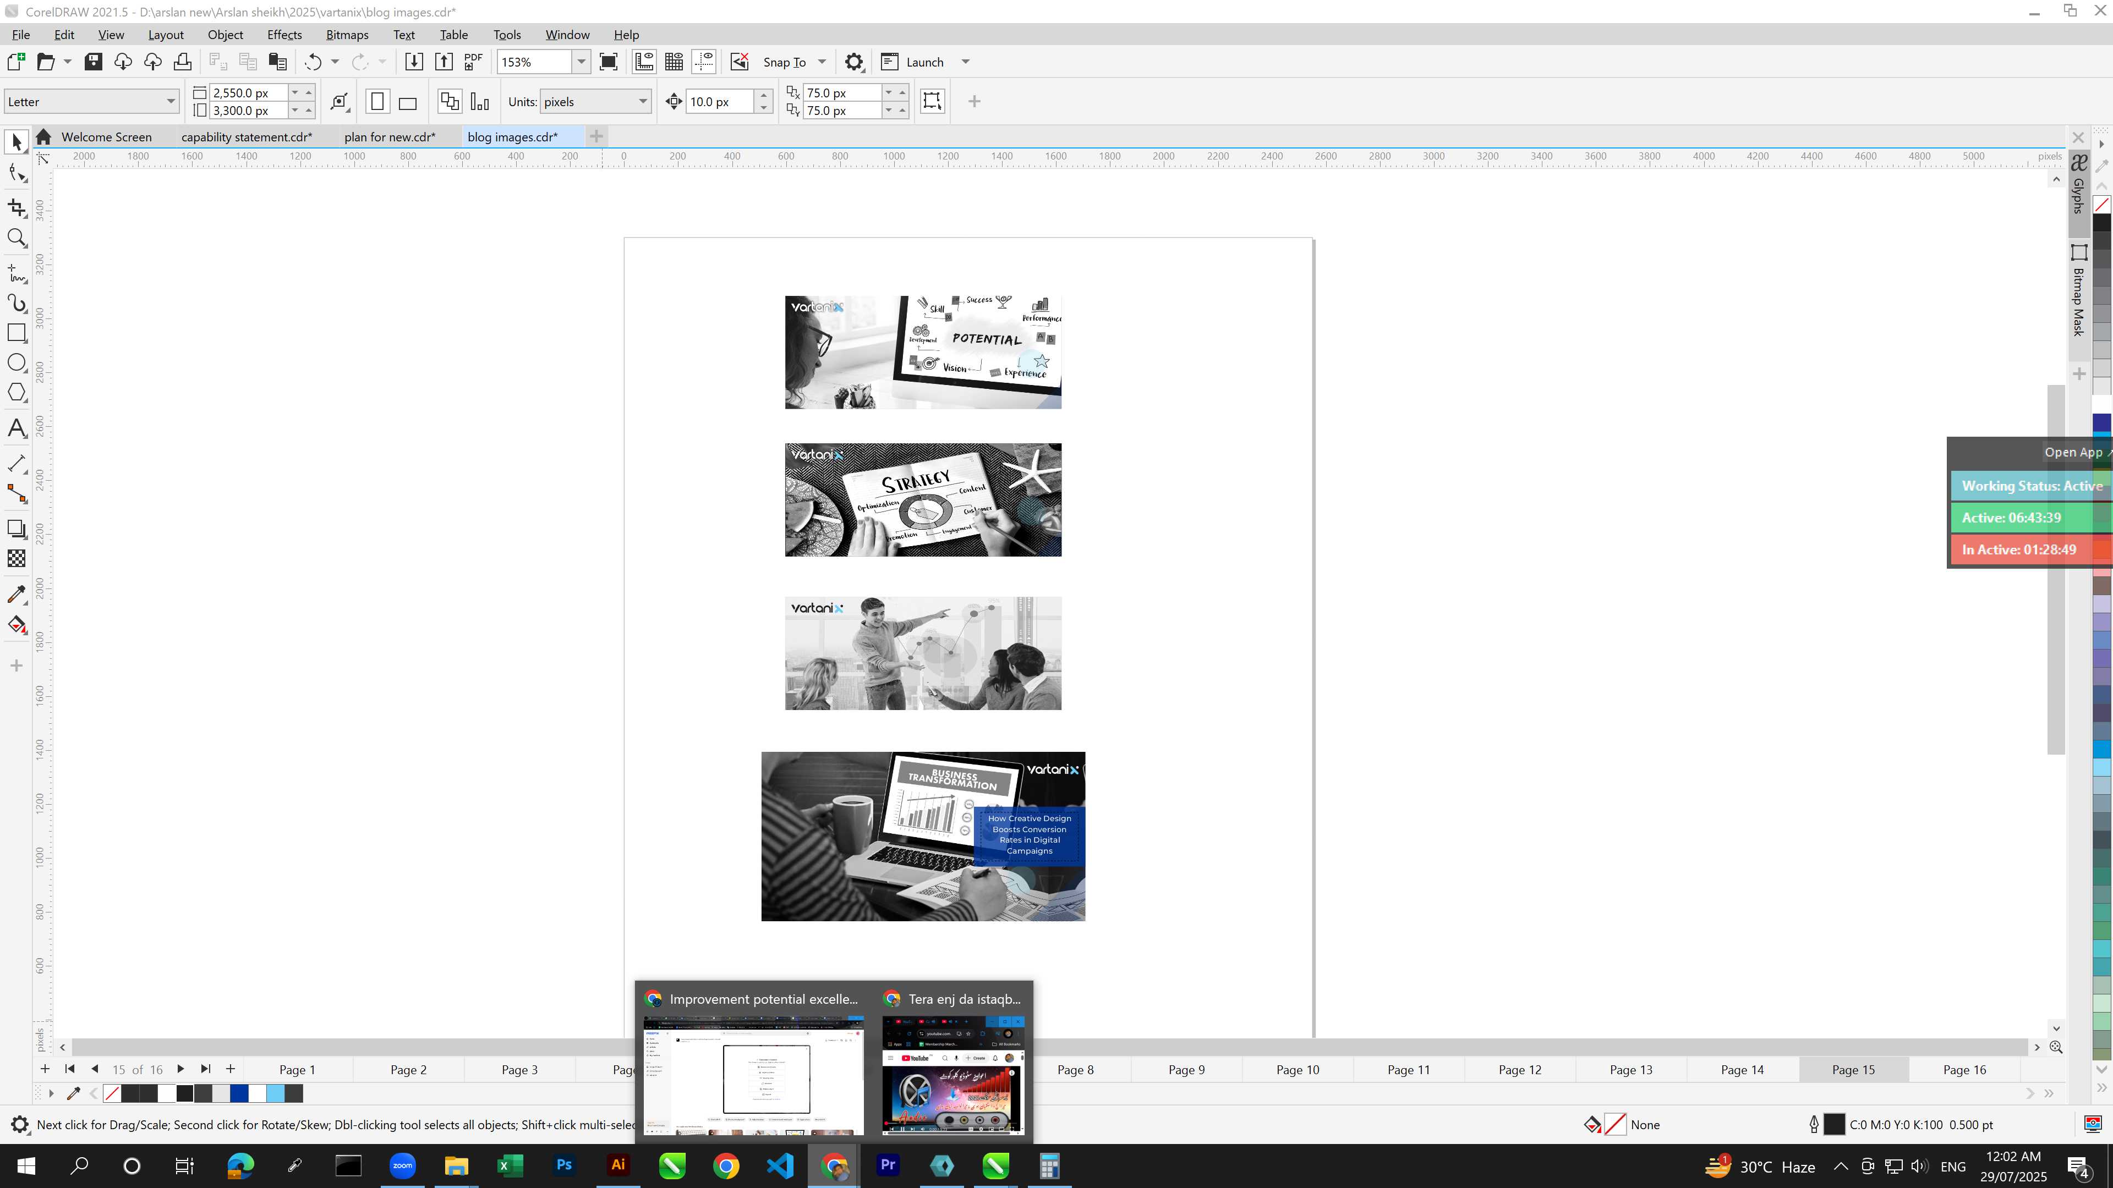Open the Options gear icon

tap(854, 62)
